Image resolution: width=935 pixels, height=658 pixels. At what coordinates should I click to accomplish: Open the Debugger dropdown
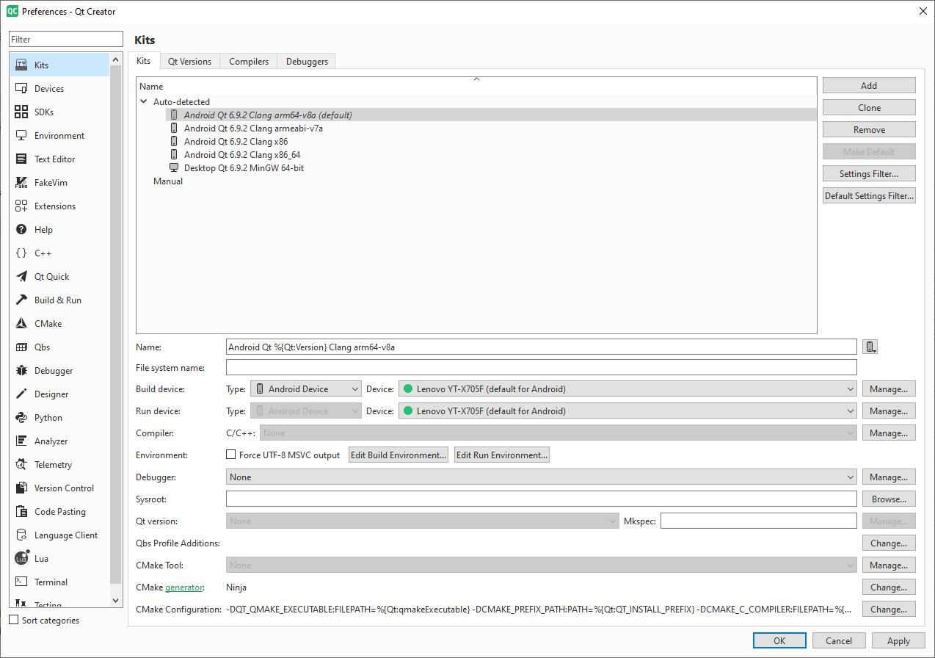point(542,477)
